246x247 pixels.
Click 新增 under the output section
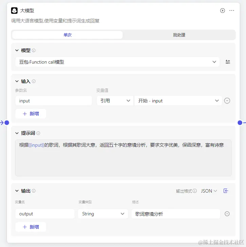(31, 227)
